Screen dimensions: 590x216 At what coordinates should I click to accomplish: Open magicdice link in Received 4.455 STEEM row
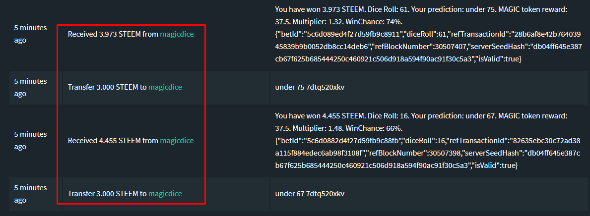(x=177, y=141)
